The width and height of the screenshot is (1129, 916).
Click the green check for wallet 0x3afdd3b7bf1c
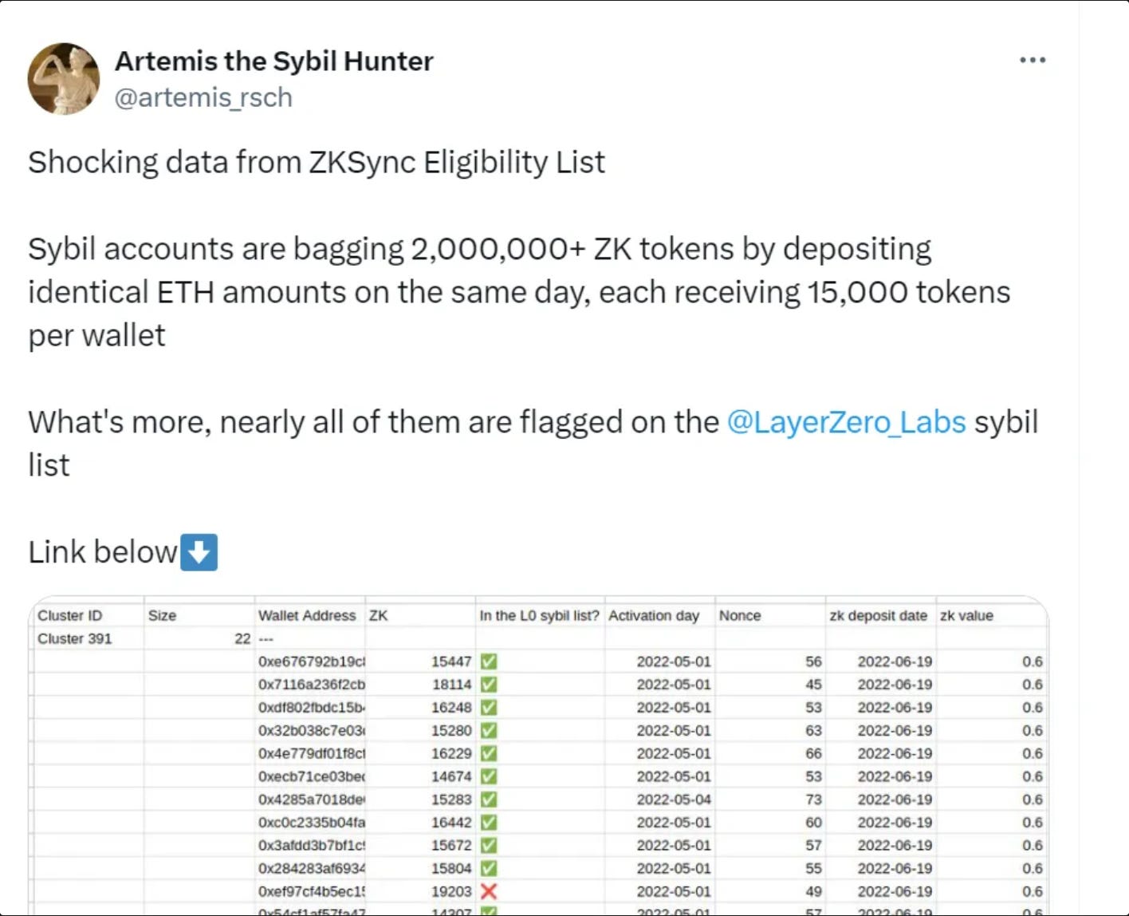point(489,845)
